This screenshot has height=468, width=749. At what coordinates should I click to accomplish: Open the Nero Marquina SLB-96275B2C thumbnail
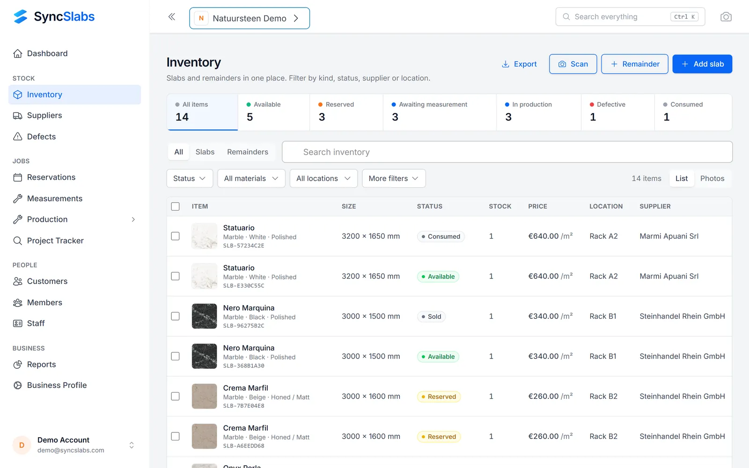click(x=205, y=316)
